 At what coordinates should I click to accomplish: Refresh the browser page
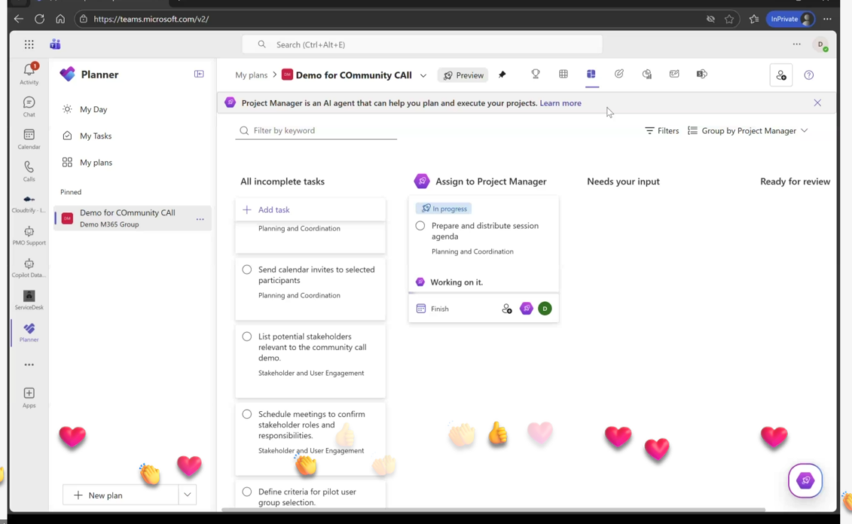(39, 19)
